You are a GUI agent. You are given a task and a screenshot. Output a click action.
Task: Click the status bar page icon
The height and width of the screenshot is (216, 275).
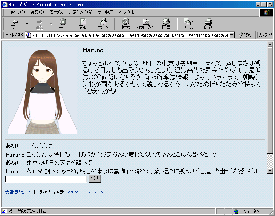click(x=5, y=211)
